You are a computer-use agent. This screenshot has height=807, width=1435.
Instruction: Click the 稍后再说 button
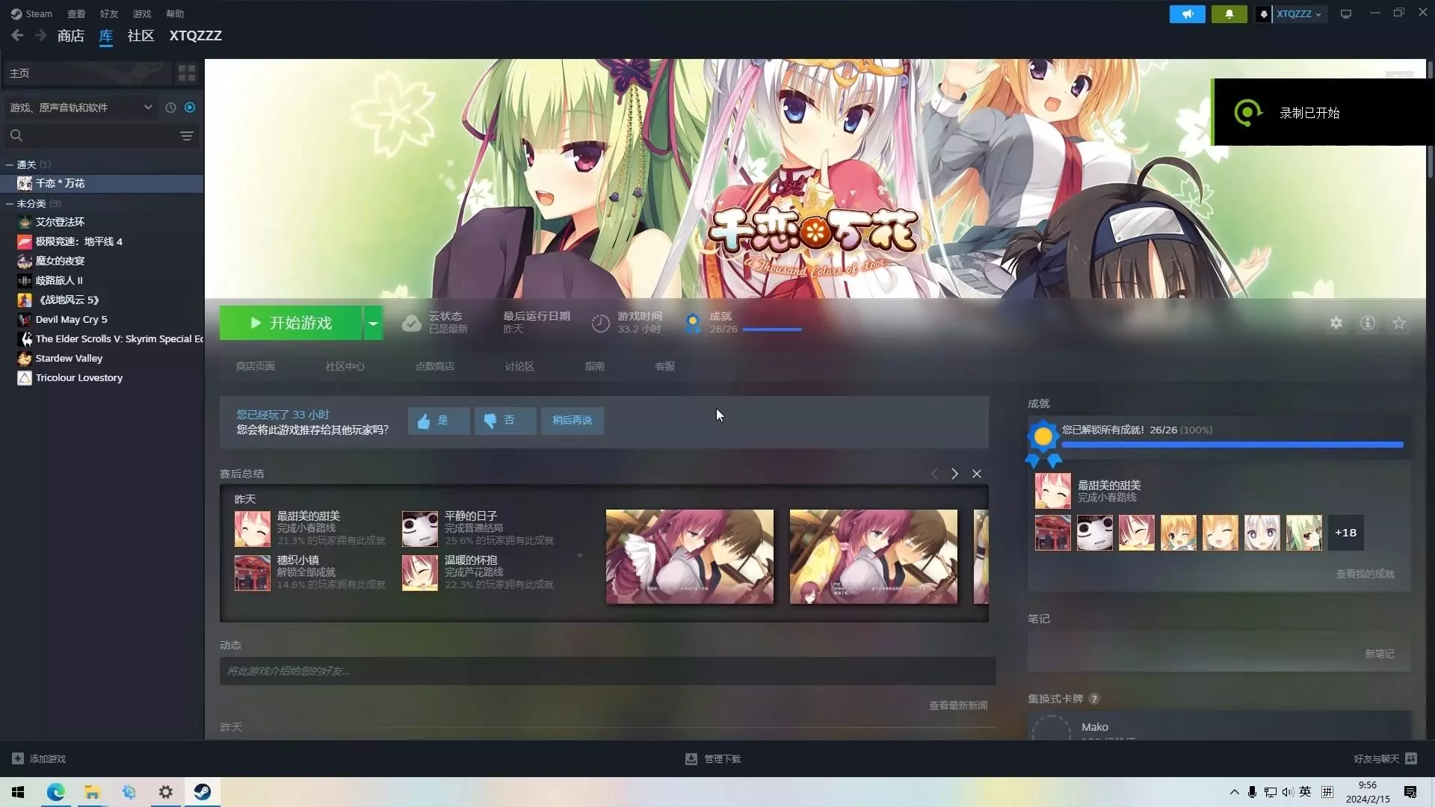(x=572, y=421)
